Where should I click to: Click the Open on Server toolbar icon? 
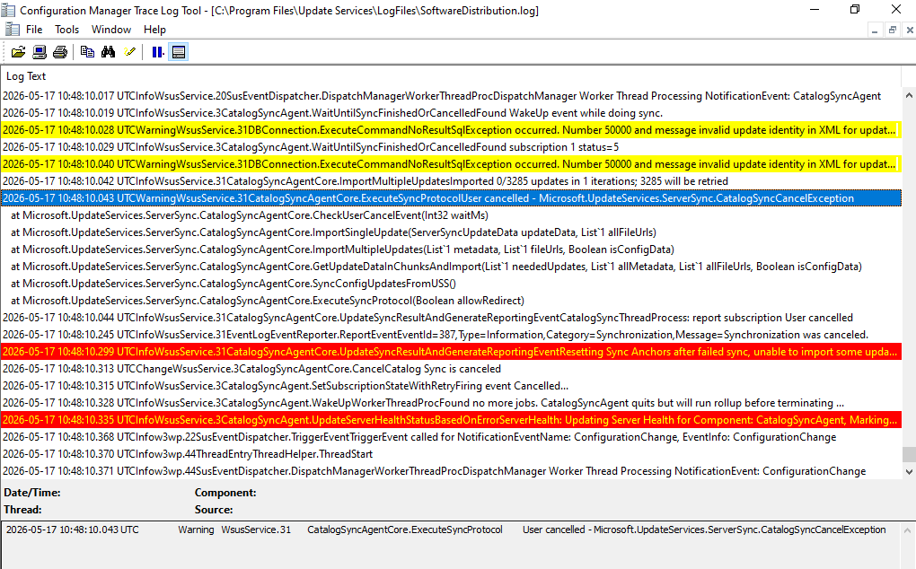(x=40, y=52)
